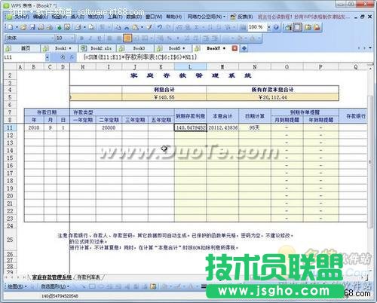Select the rectangle shape drawing tool
Image resolution: width=377 pixels, height=303 pixels.
92,286
